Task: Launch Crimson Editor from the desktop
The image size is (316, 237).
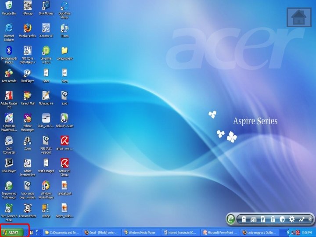Action: click(x=28, y=208)
